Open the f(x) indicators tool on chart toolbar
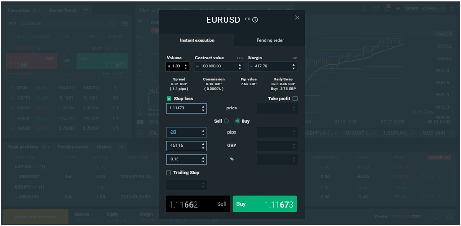The image size is (461, 226). point(140,38)
